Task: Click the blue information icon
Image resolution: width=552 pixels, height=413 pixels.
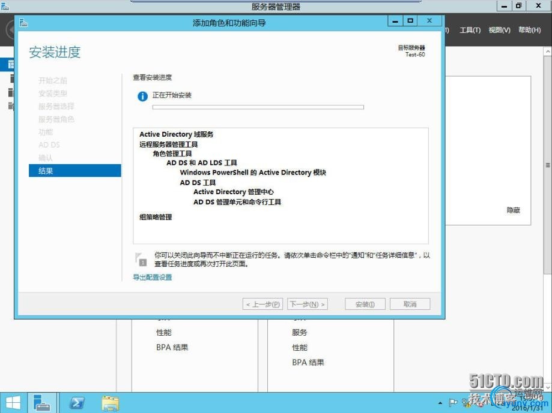Action: coord(142,97)
